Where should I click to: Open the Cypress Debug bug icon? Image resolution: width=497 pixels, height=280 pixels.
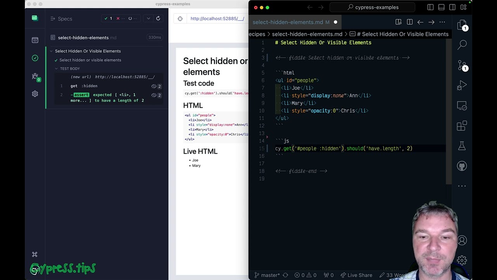(35, 76)
